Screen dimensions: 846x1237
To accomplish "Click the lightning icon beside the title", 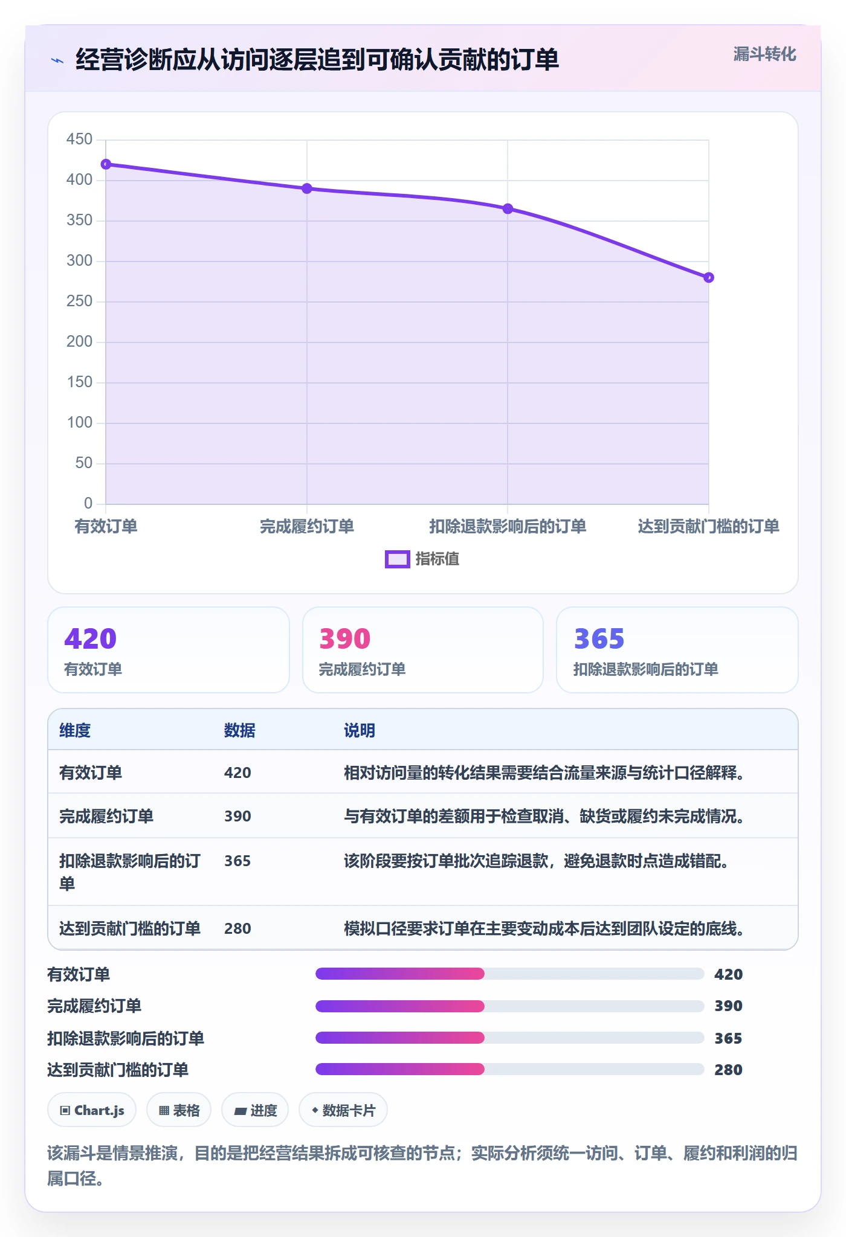I will tap(57, 60).
